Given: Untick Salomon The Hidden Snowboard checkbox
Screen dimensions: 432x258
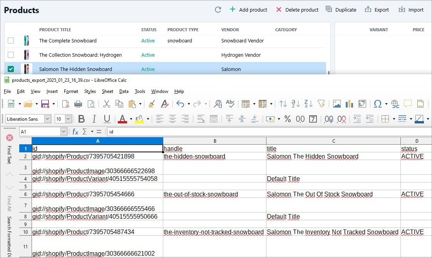Looking at the screenshot, I should [x=11, y=69].
